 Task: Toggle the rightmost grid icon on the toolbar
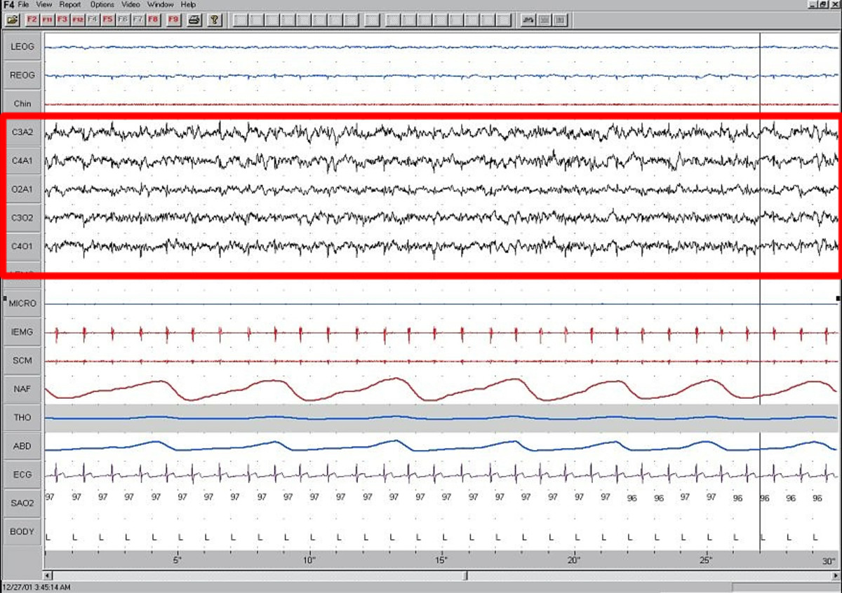pos(559,20)
